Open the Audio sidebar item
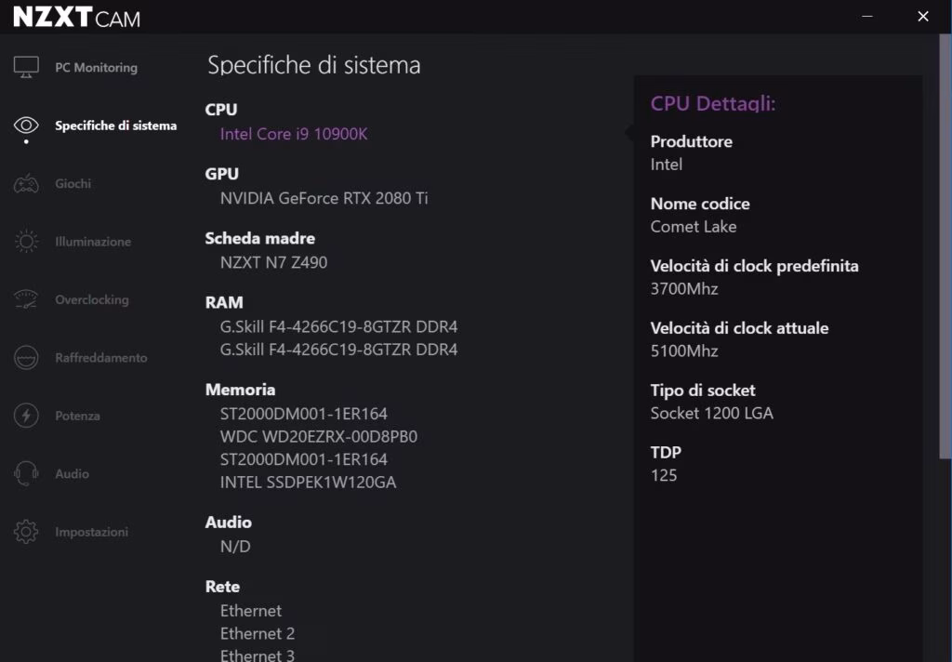952x662 pixels. click(x=72, y=474)
